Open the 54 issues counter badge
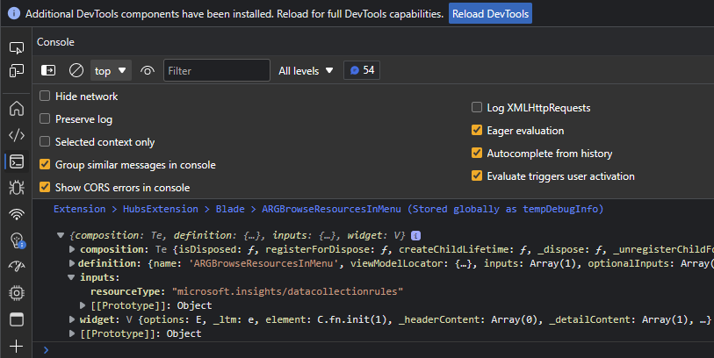Screen dimensions: 714x358 point(362,70)
